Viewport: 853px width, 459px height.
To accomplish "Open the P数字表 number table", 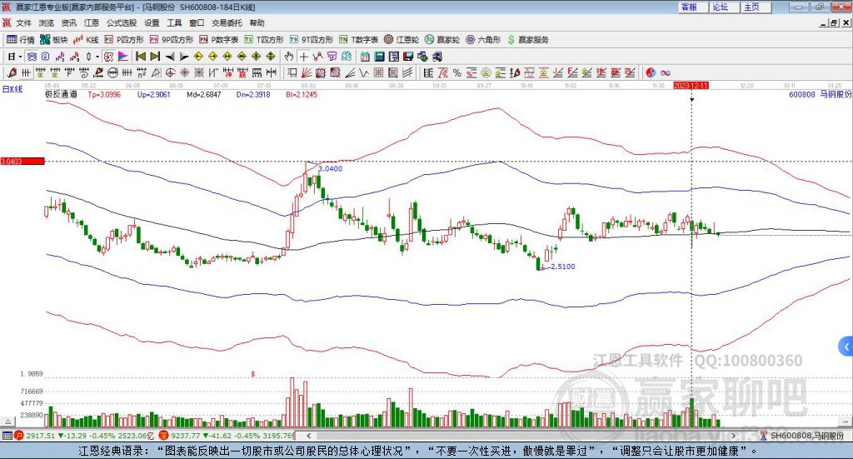I will pyautogui.click(x=219, y=40).
